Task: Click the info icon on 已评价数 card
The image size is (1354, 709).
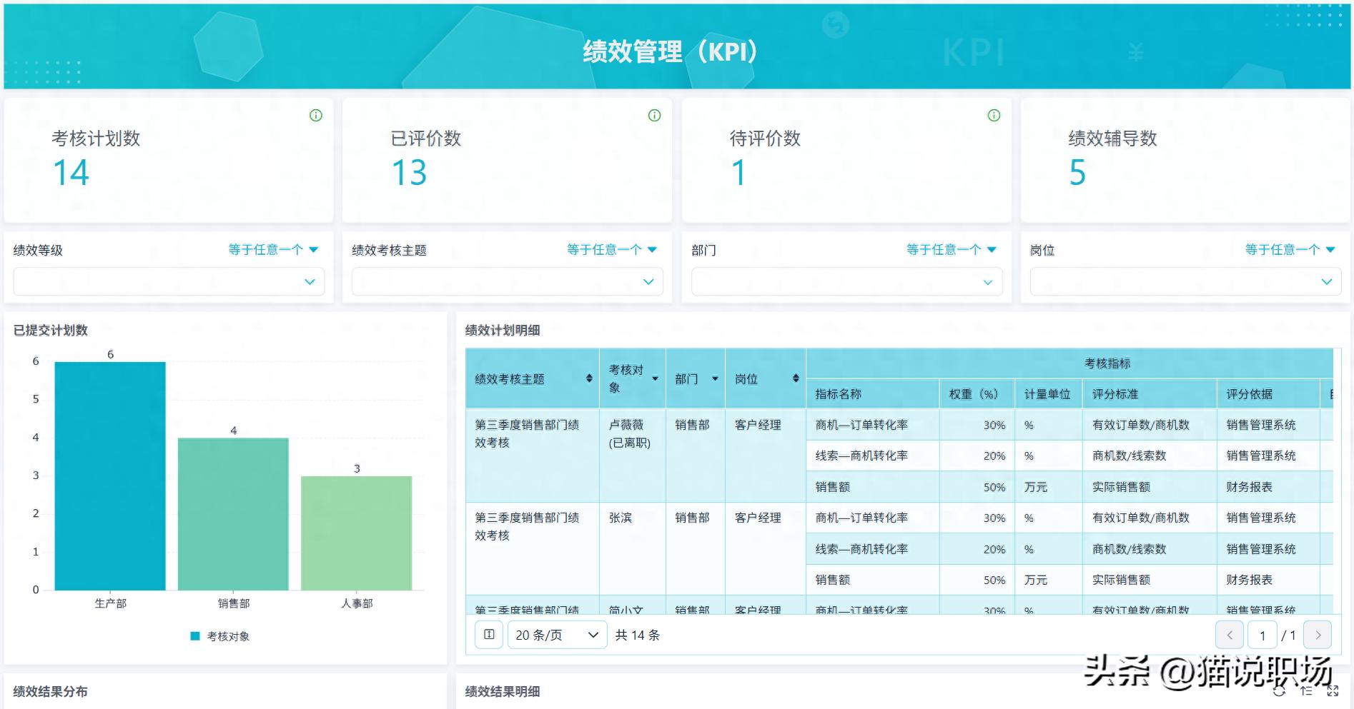Action: (656, 115)
